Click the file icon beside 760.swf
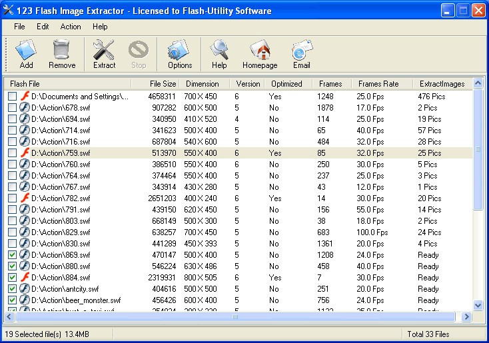Screen dimensions: 489x343 25,164
